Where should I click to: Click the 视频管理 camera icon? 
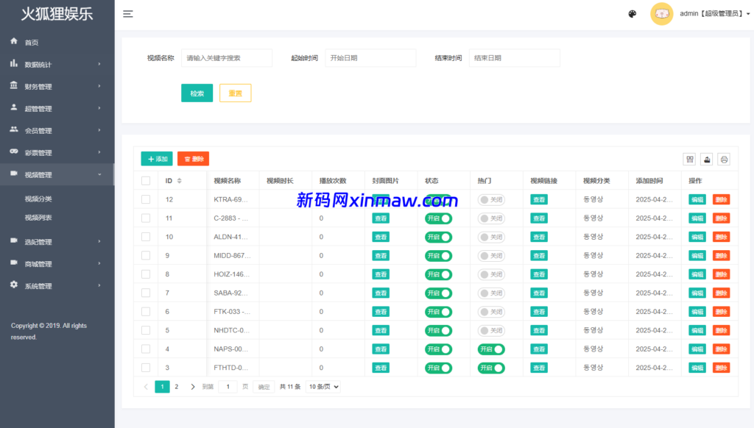14,174
